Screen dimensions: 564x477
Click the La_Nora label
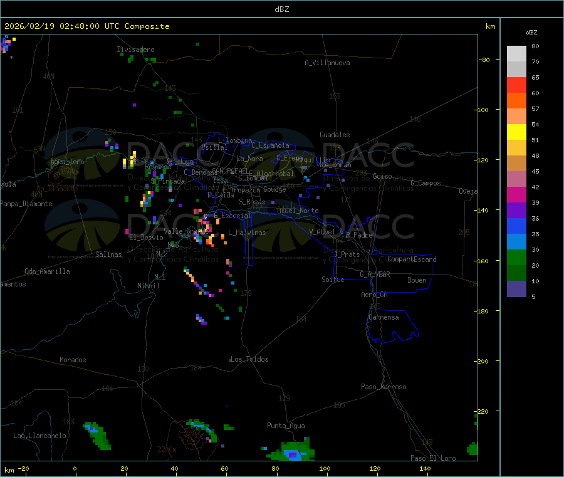coord(249,159)
